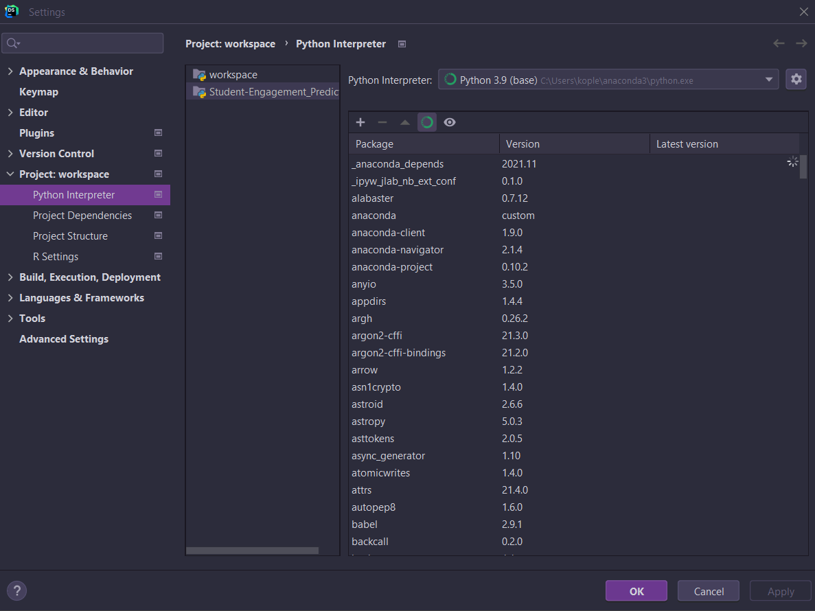The image size is (815, 611).
Task: Click the help question mark button
Action: click(16, 590)
